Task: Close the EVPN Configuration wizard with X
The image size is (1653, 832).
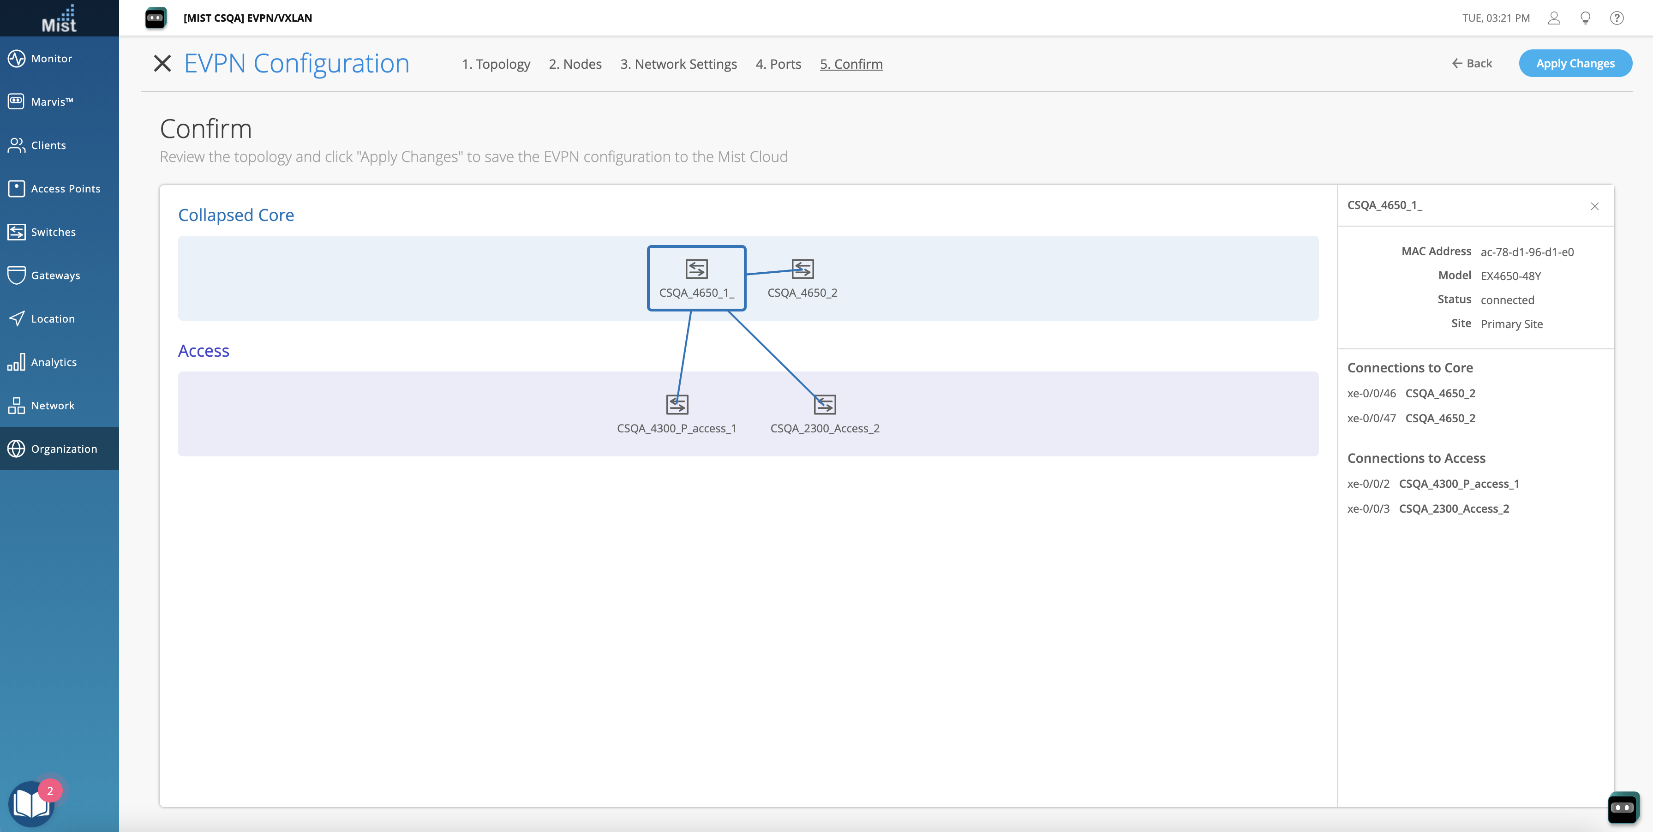Action: point(162,64)
